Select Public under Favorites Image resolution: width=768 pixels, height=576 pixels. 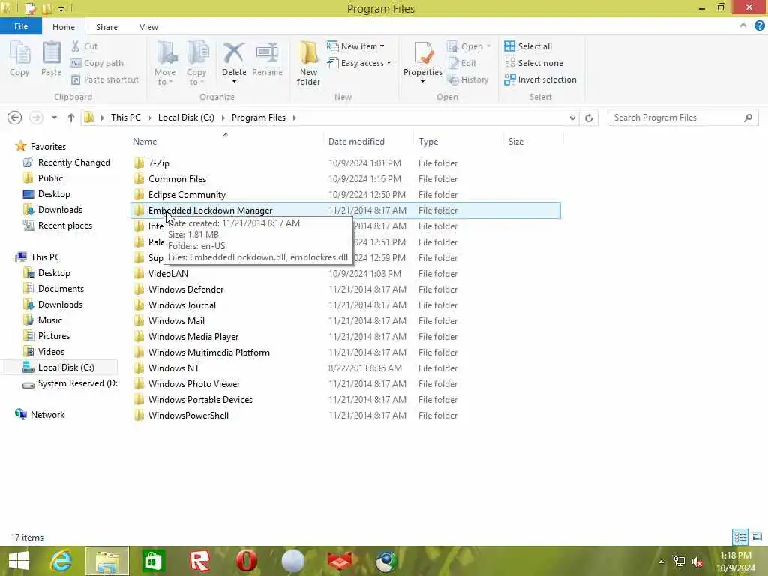(43, 178)
